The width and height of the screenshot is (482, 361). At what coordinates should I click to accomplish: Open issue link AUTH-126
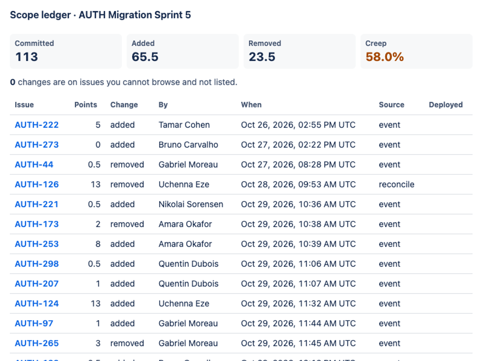(37, 185)
